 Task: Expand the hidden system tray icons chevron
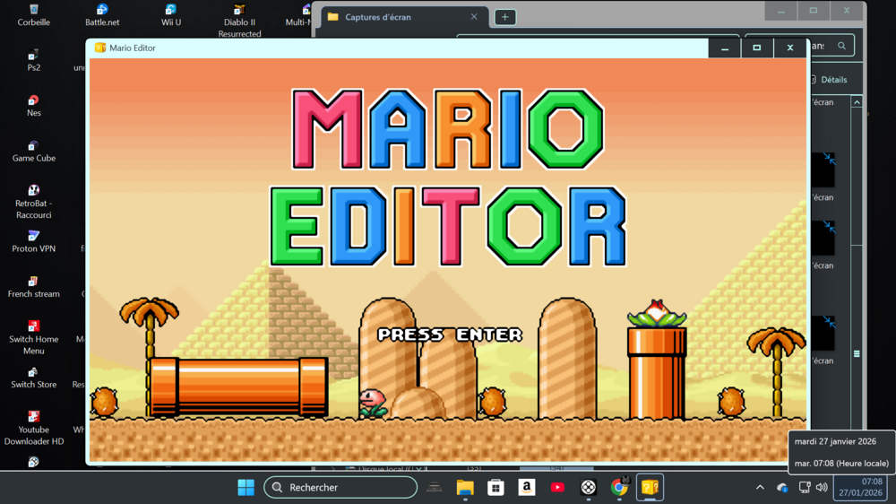pos(760,487)
